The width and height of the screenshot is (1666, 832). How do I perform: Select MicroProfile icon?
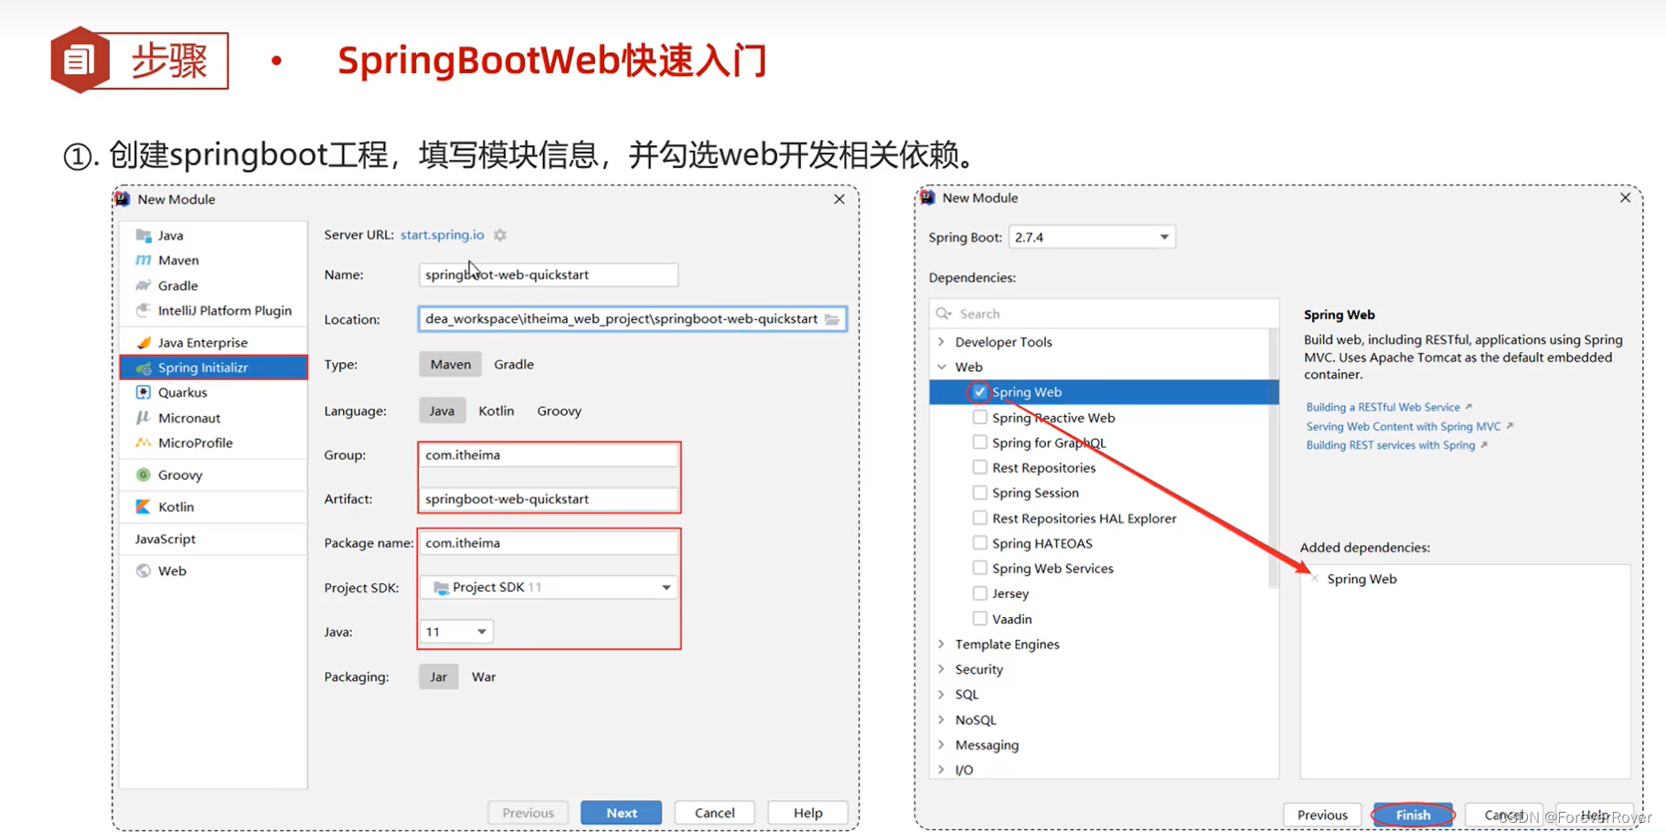pyautogui.click(x=144, y=443)
